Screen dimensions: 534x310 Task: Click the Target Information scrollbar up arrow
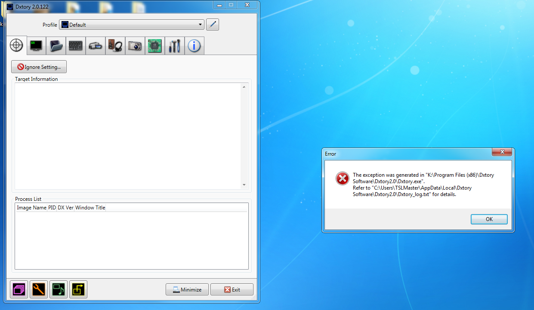[x=244, y=87]
